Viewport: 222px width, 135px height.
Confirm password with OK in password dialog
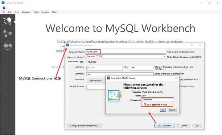pos(163,110)
